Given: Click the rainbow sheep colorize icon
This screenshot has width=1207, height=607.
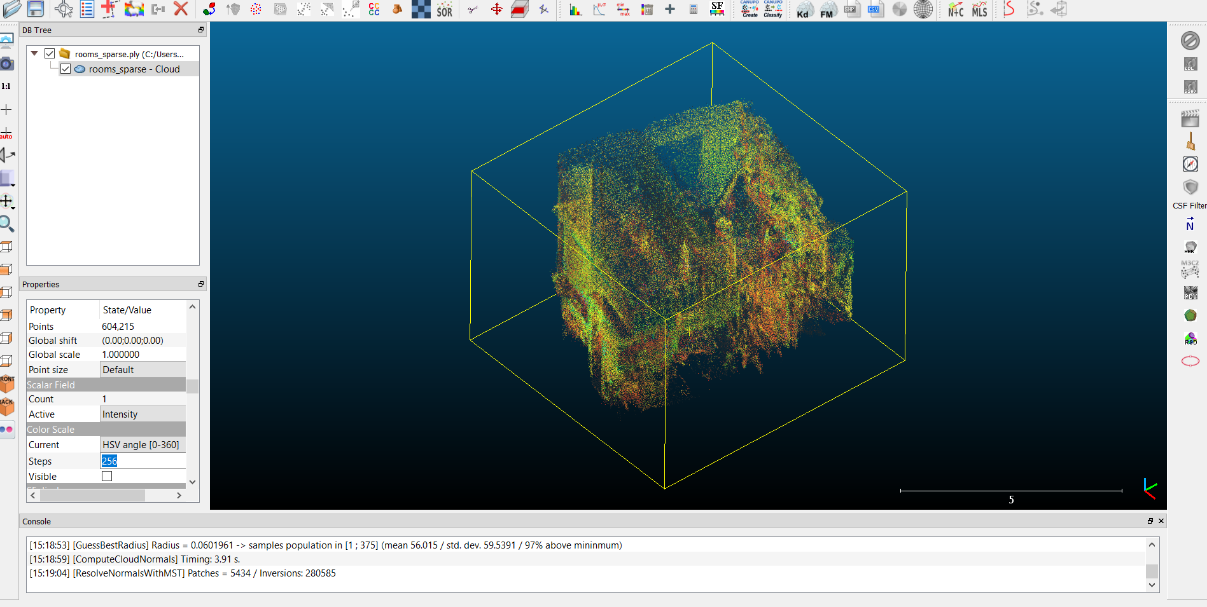Looking at the screenshot, I should coord(134,9).
